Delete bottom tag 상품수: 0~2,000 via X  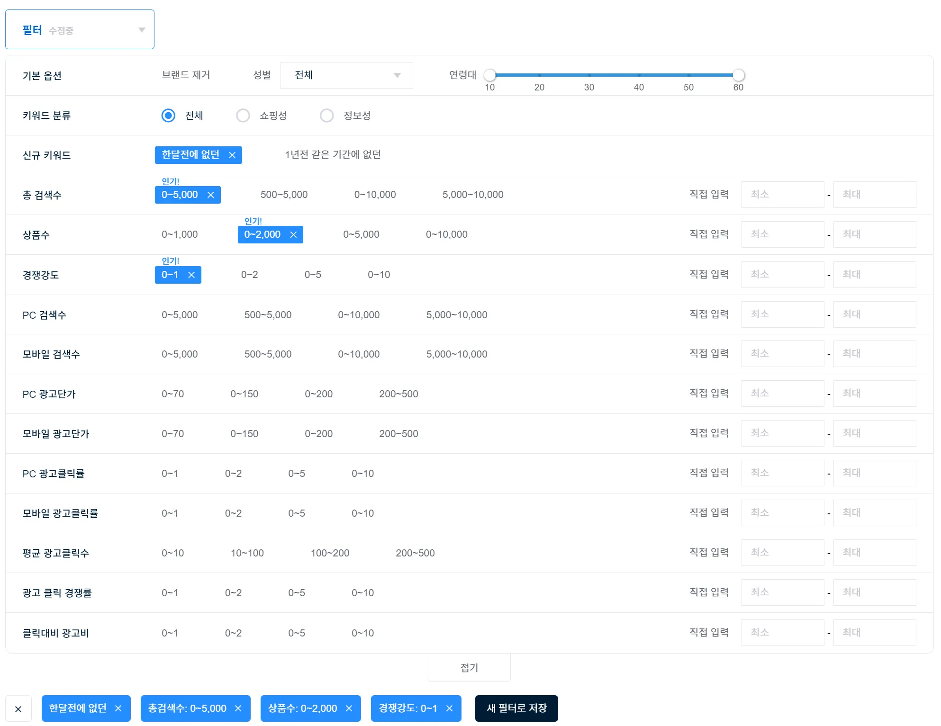pyautogui.click(x=349, y=708)
